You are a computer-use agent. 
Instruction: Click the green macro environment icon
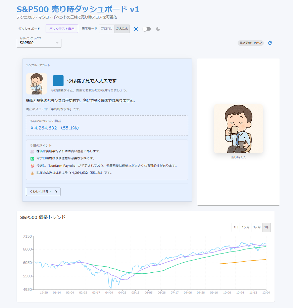(32, 159)
